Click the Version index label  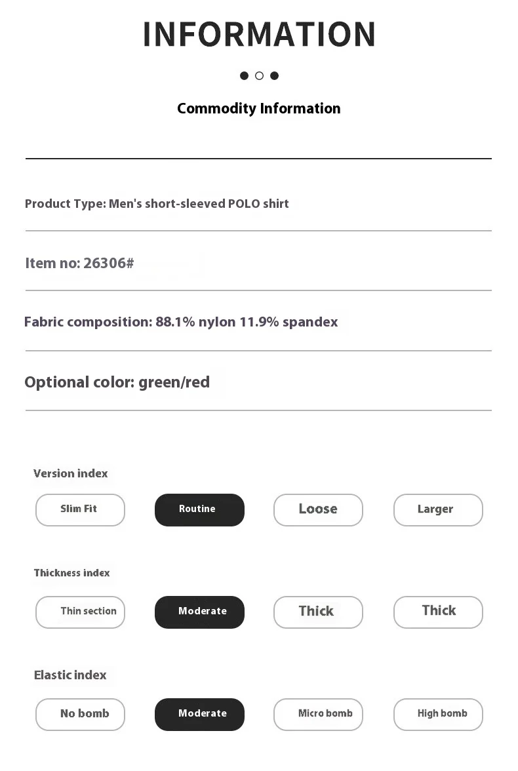[71, 473]
